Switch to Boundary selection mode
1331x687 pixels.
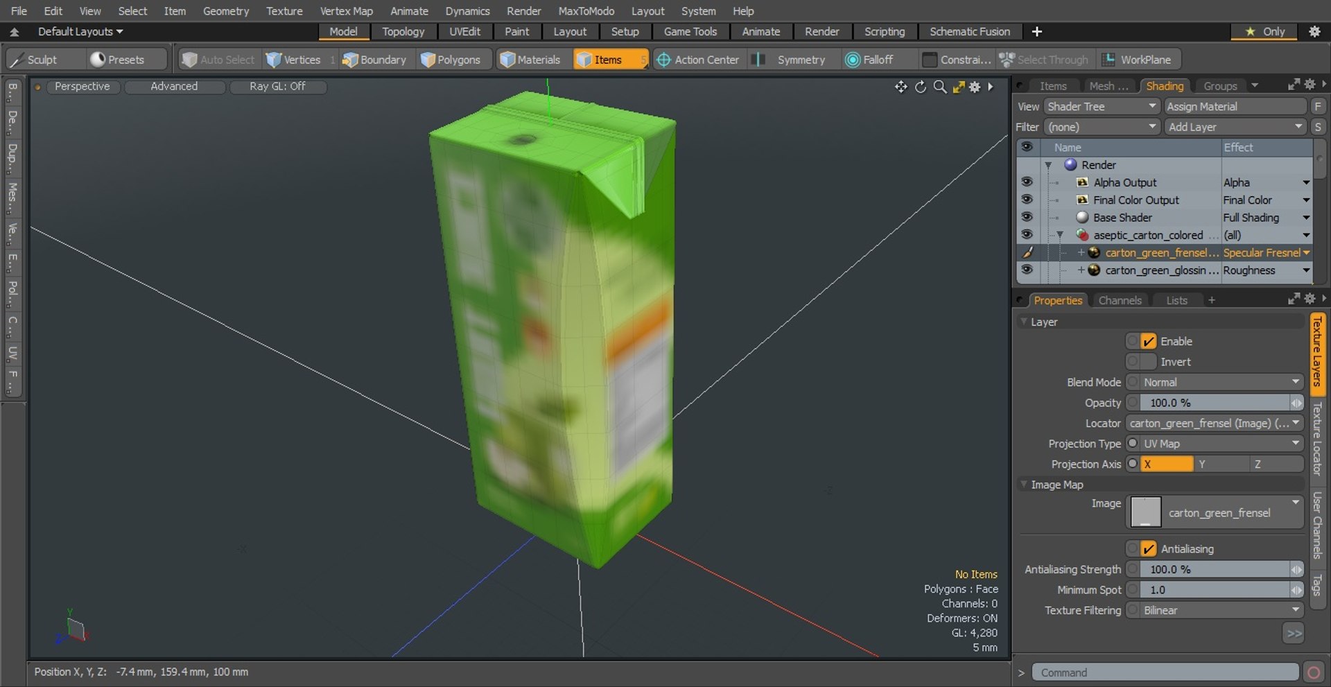pos(375,60)
